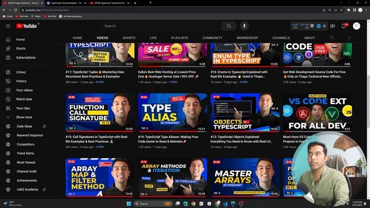Open CHANNELS tab
The width and height of the screenshot is (370, 208).
(281, 38)
